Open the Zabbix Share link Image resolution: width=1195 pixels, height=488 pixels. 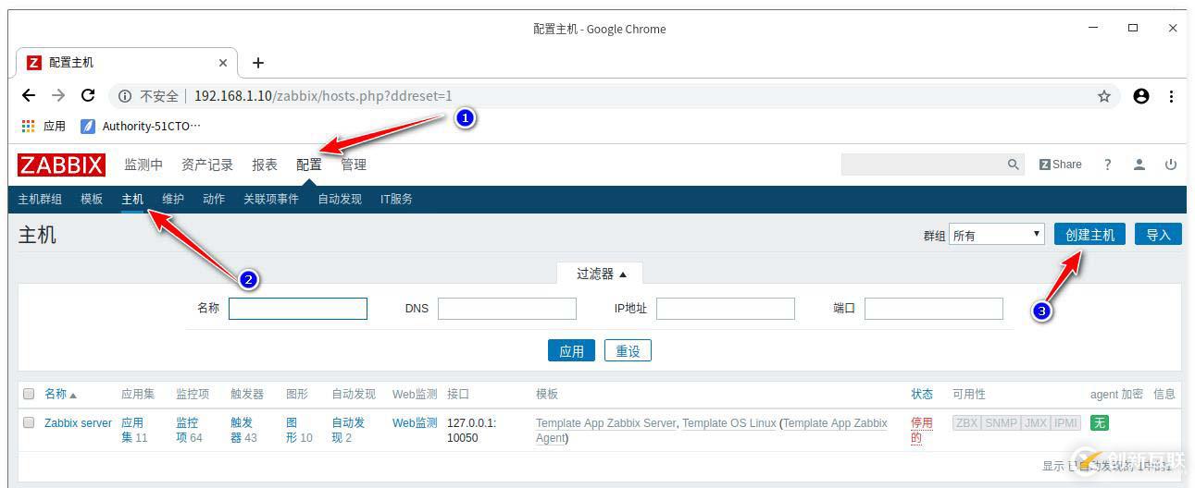click(1061, 165)
